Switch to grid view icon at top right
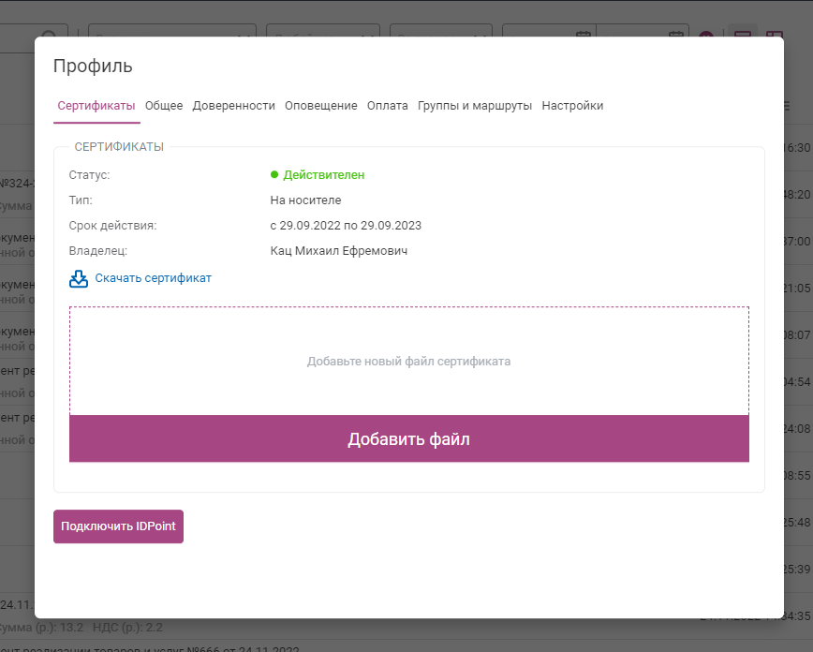 coord(774,36)
